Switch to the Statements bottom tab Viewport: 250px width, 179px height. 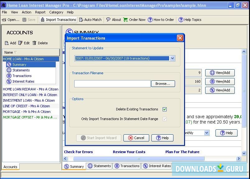point(99,166)
